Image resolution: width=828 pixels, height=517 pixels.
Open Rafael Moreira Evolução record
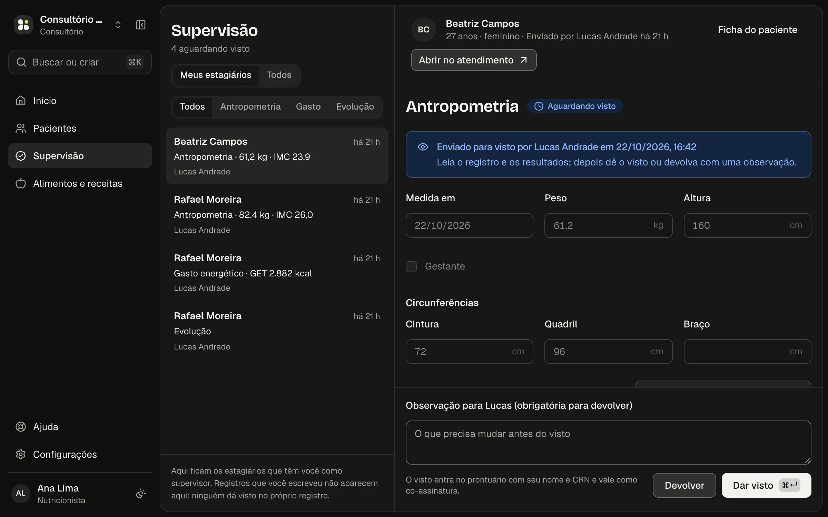point(277,331)
